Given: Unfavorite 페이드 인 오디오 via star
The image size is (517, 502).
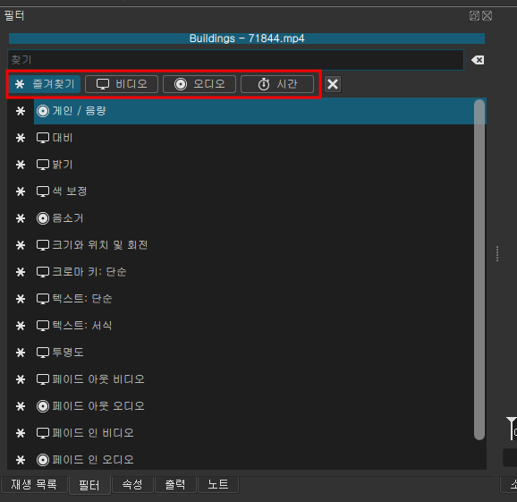Looking at the screenshot, I should click(x=21, y=459).
